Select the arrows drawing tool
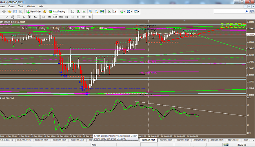The height and width of the screenshot is (147, 255). pos(35,17)
